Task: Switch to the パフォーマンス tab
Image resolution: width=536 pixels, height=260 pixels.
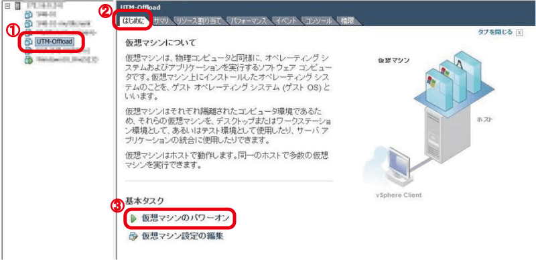Action: click(x=248, y=21)
